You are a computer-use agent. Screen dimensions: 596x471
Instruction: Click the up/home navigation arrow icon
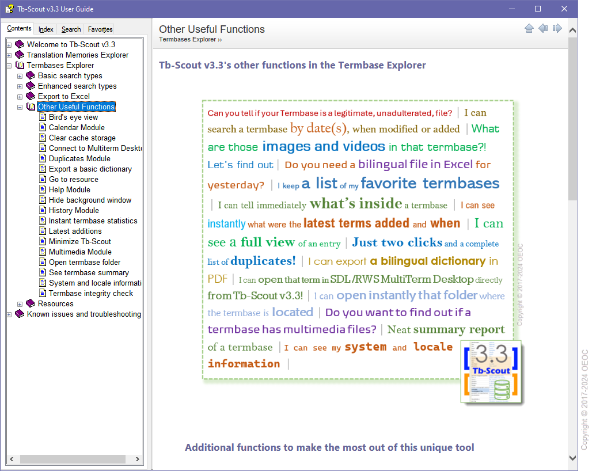click(x=529, y=29)
